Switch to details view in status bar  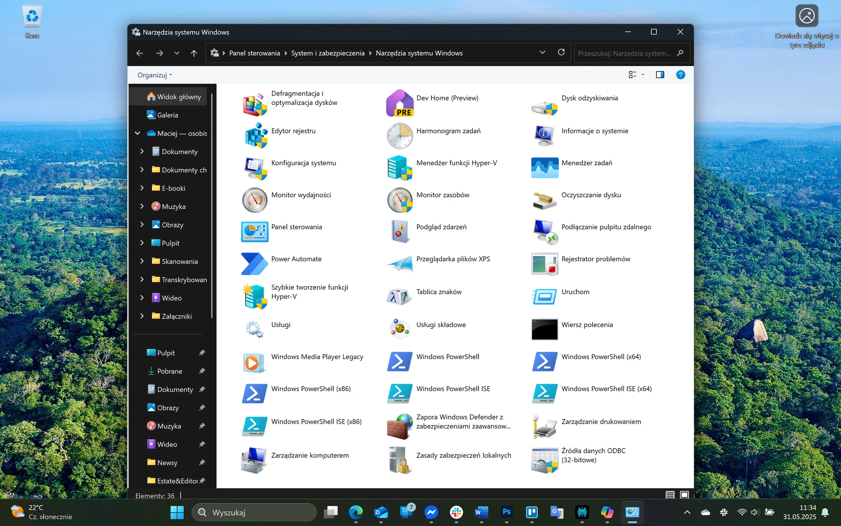pyautogui.click(x=670, y=495)
